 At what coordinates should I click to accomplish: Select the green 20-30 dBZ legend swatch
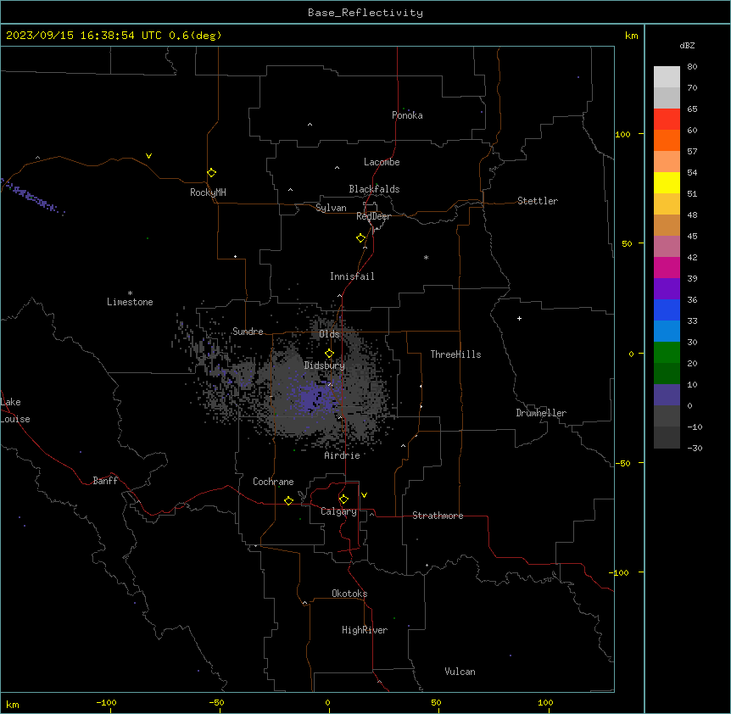click(x=667, y=353)
